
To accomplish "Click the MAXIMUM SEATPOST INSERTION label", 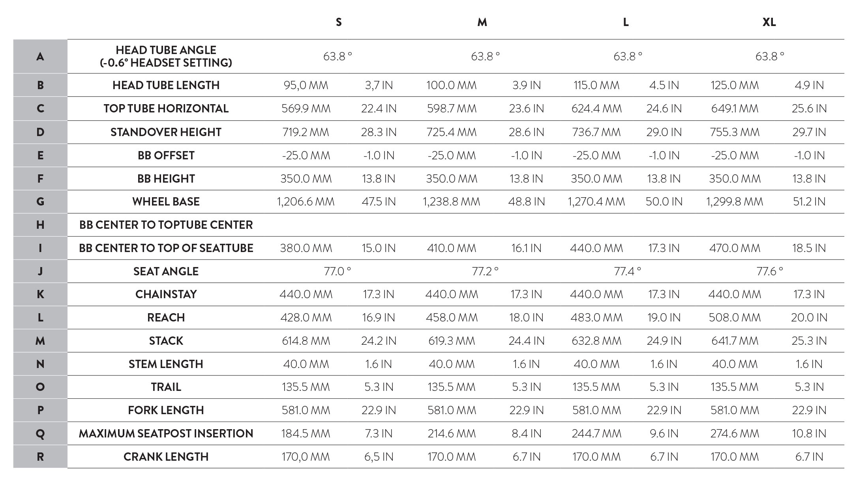I will coord(166,433).
